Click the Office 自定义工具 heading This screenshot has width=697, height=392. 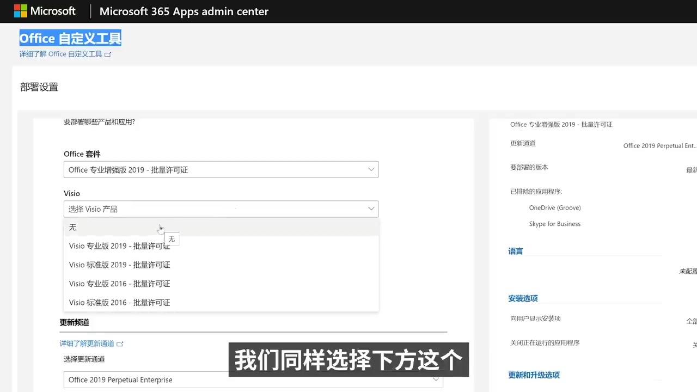coord(70,38)
